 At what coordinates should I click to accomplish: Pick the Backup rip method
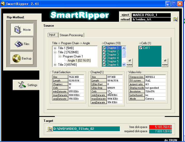click(x=22, y=58)
